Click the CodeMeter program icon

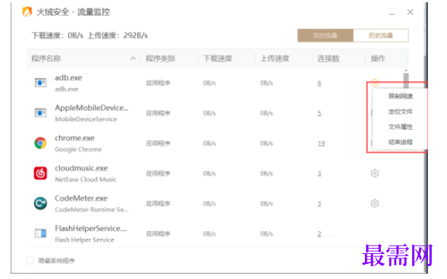pos(40,203)
